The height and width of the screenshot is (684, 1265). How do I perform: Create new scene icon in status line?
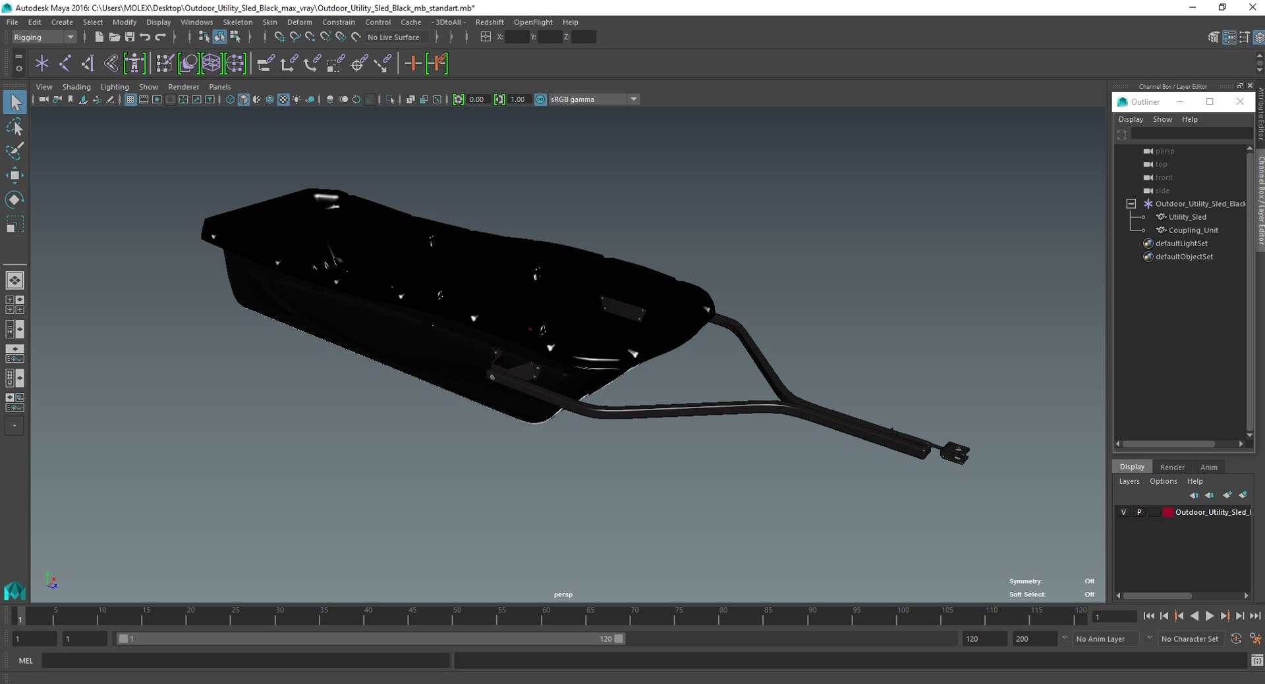click(x=99, y=37)
